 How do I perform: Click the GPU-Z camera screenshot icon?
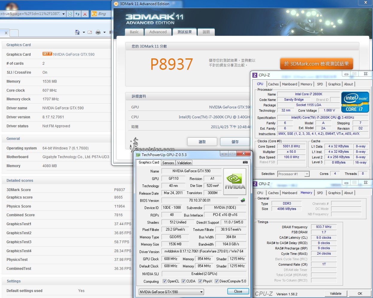point(245,162)
